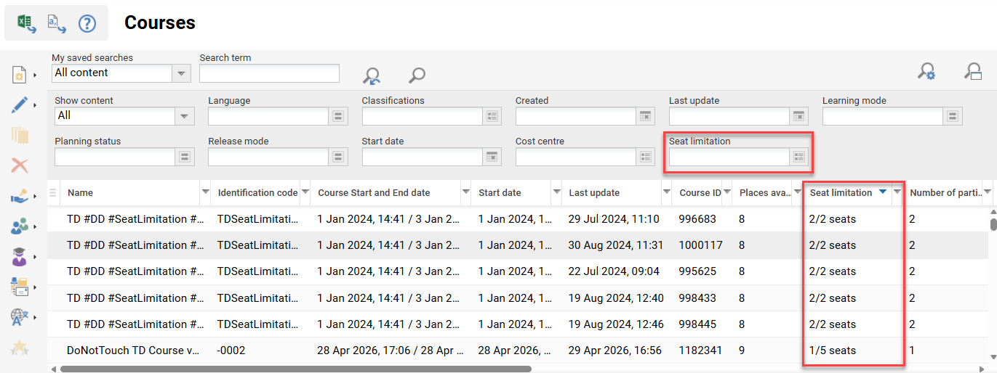Open Start date column filter arrow
This screenshot has width=997, height=373.
[x=556, y=192]
